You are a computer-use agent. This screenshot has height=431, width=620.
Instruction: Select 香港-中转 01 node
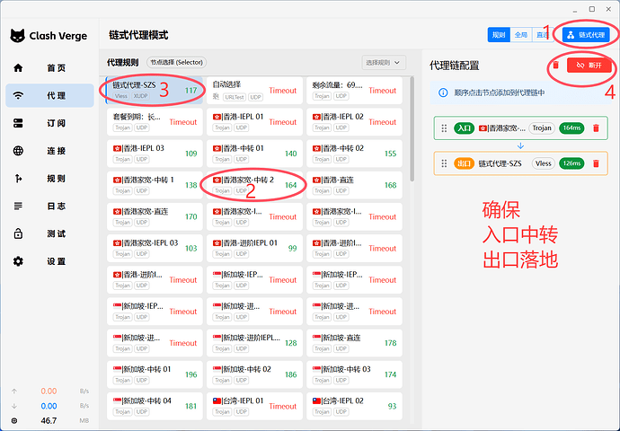(254, 154)
